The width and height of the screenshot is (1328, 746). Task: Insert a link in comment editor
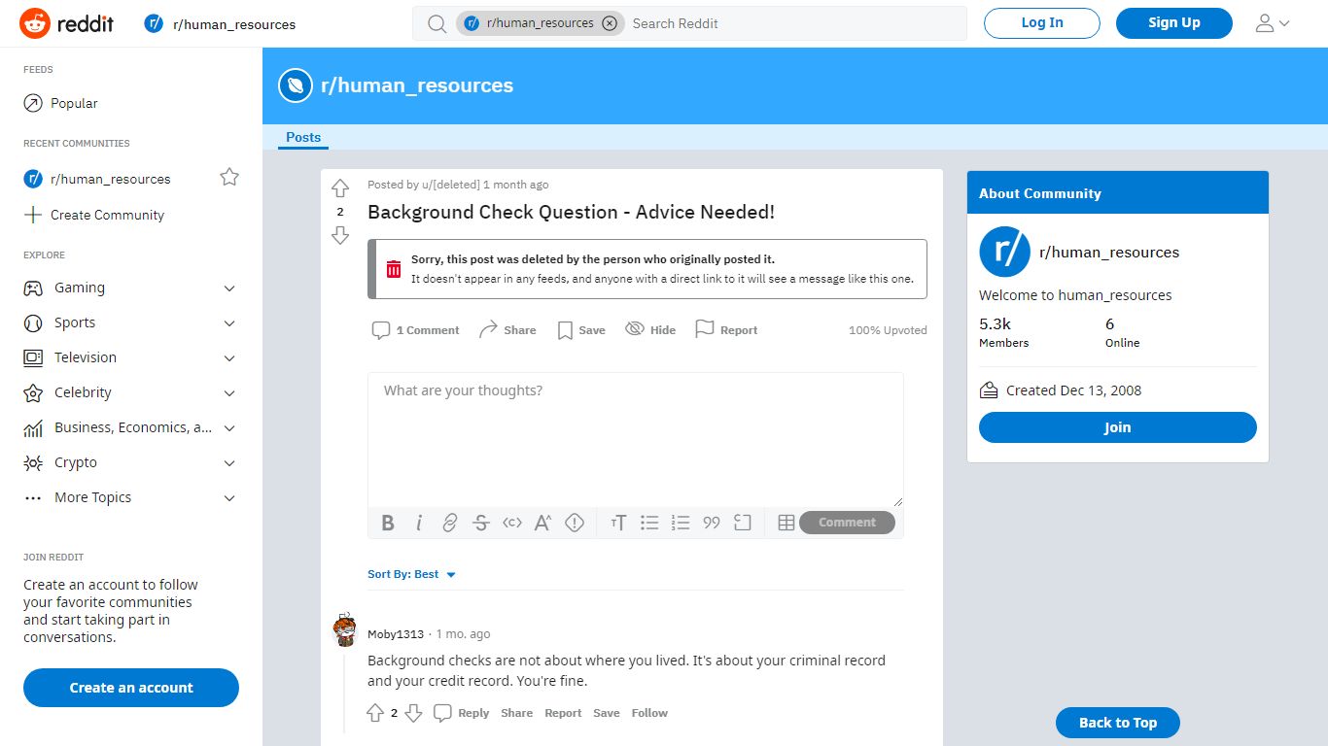450,523
